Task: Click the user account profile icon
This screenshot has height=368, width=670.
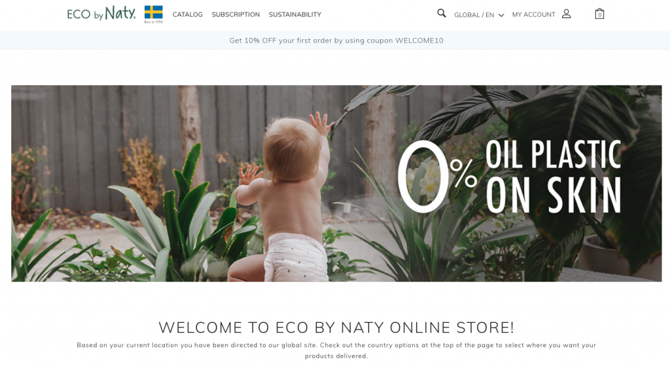Action: 566,14
